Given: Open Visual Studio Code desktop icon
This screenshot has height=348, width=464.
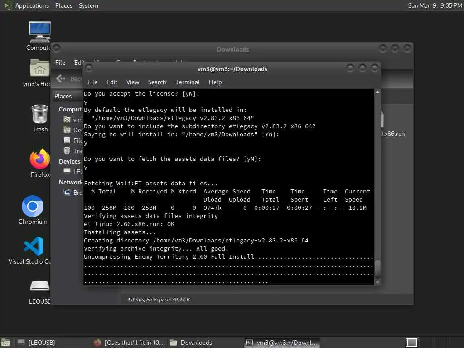Looking at the screenshot, I should 34,246.
